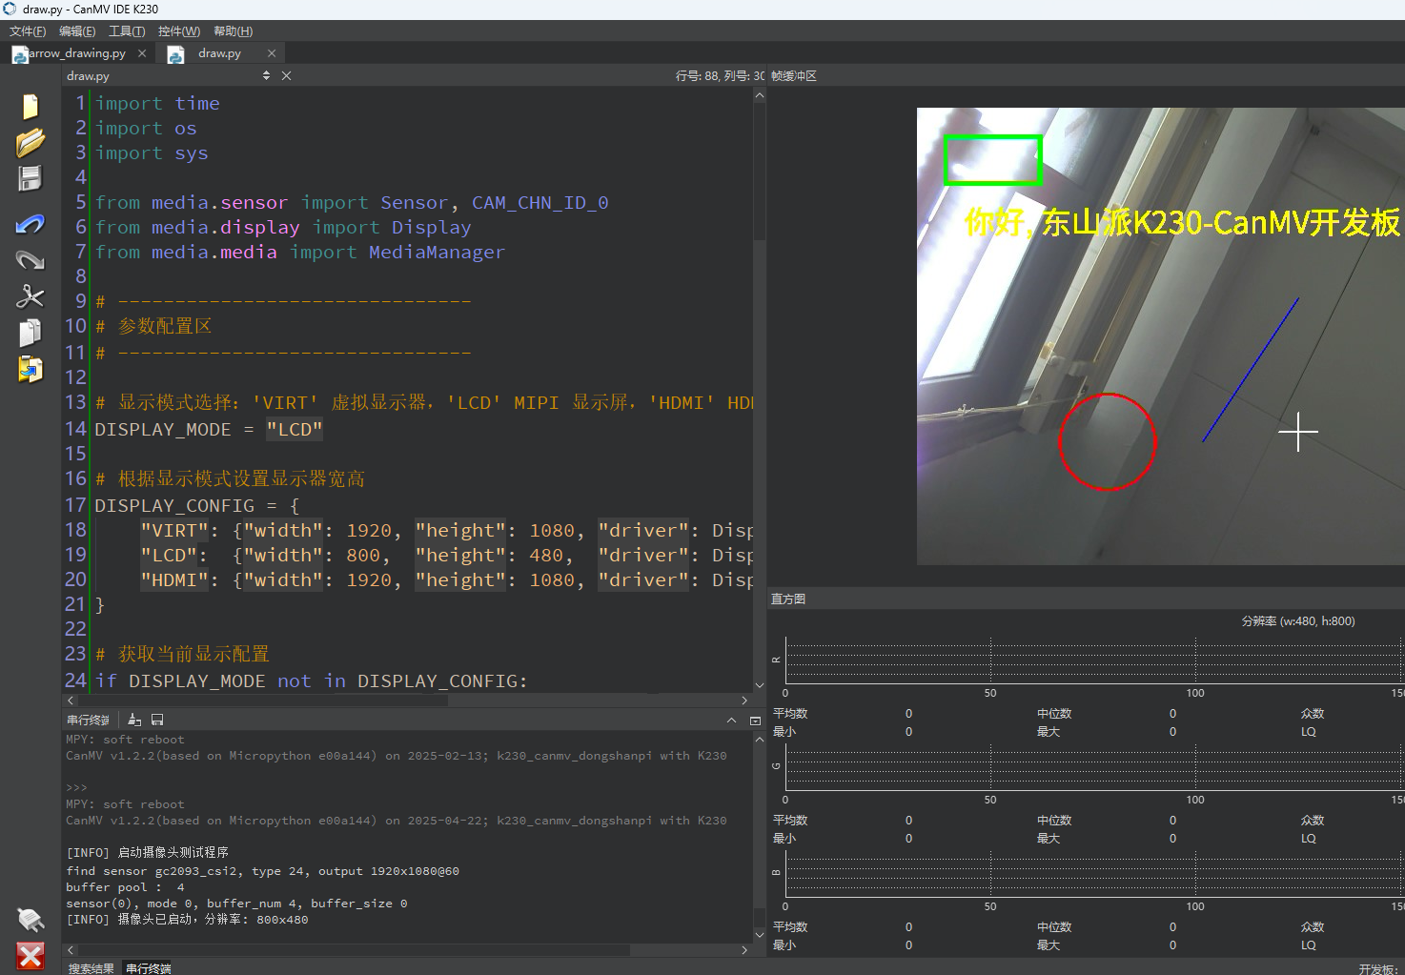Image resolution: width=1405 pixels, height=975 pixels.
Task: Save the script using the floppy icon
Action: click(31, 178)
